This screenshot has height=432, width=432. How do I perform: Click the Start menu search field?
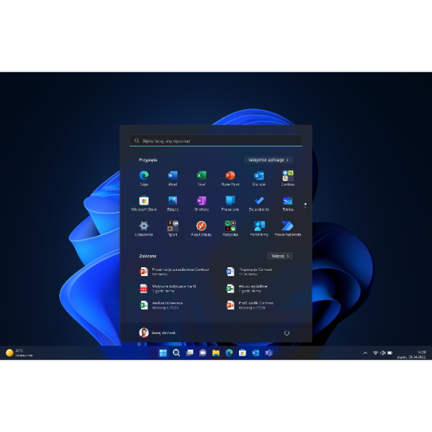coord(216,141)
